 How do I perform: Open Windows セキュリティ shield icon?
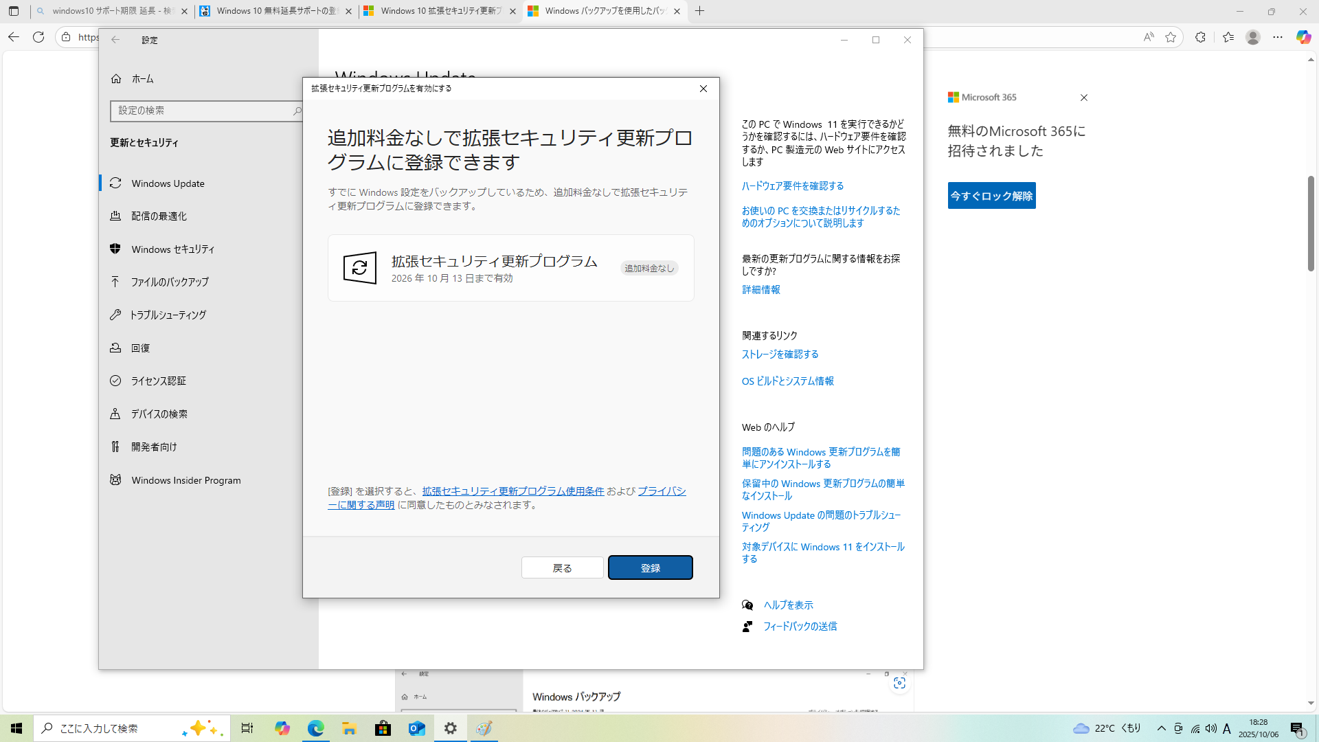[115, 249]
